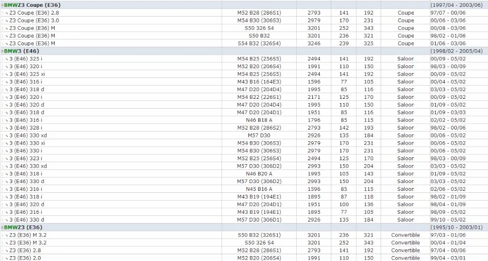Click horsepower value 143
This screenshot has height=261, width=488.
pos(368,174)
